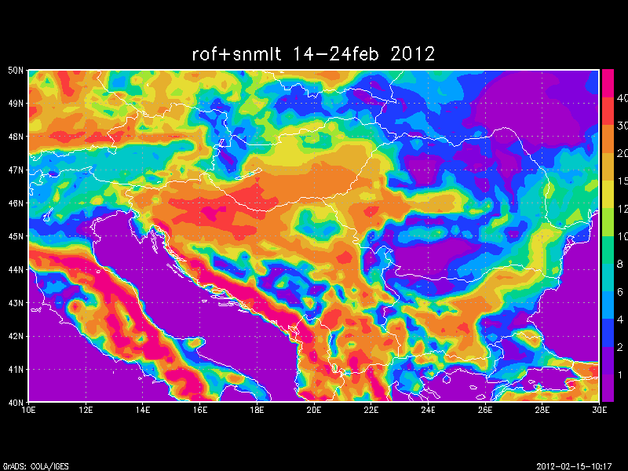Click the color bar label '4'
Viewport: 628px width, 471px height.
point(620,319)
